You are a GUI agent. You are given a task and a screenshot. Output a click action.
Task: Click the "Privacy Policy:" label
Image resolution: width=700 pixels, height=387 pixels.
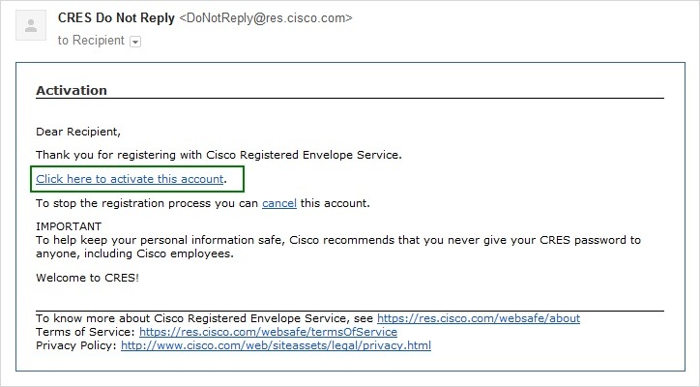point(75,345)
